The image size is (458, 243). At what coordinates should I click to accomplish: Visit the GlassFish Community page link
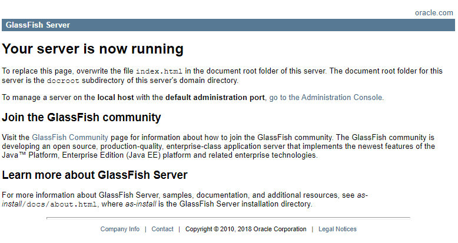(70, 138)
